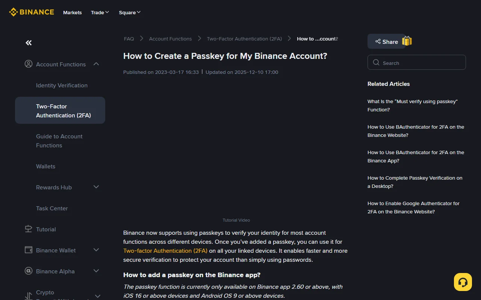The height and width of the screenshot is (300, 481).
Task: Open BAuthenticator on Binance Website article
Action: 416,131
